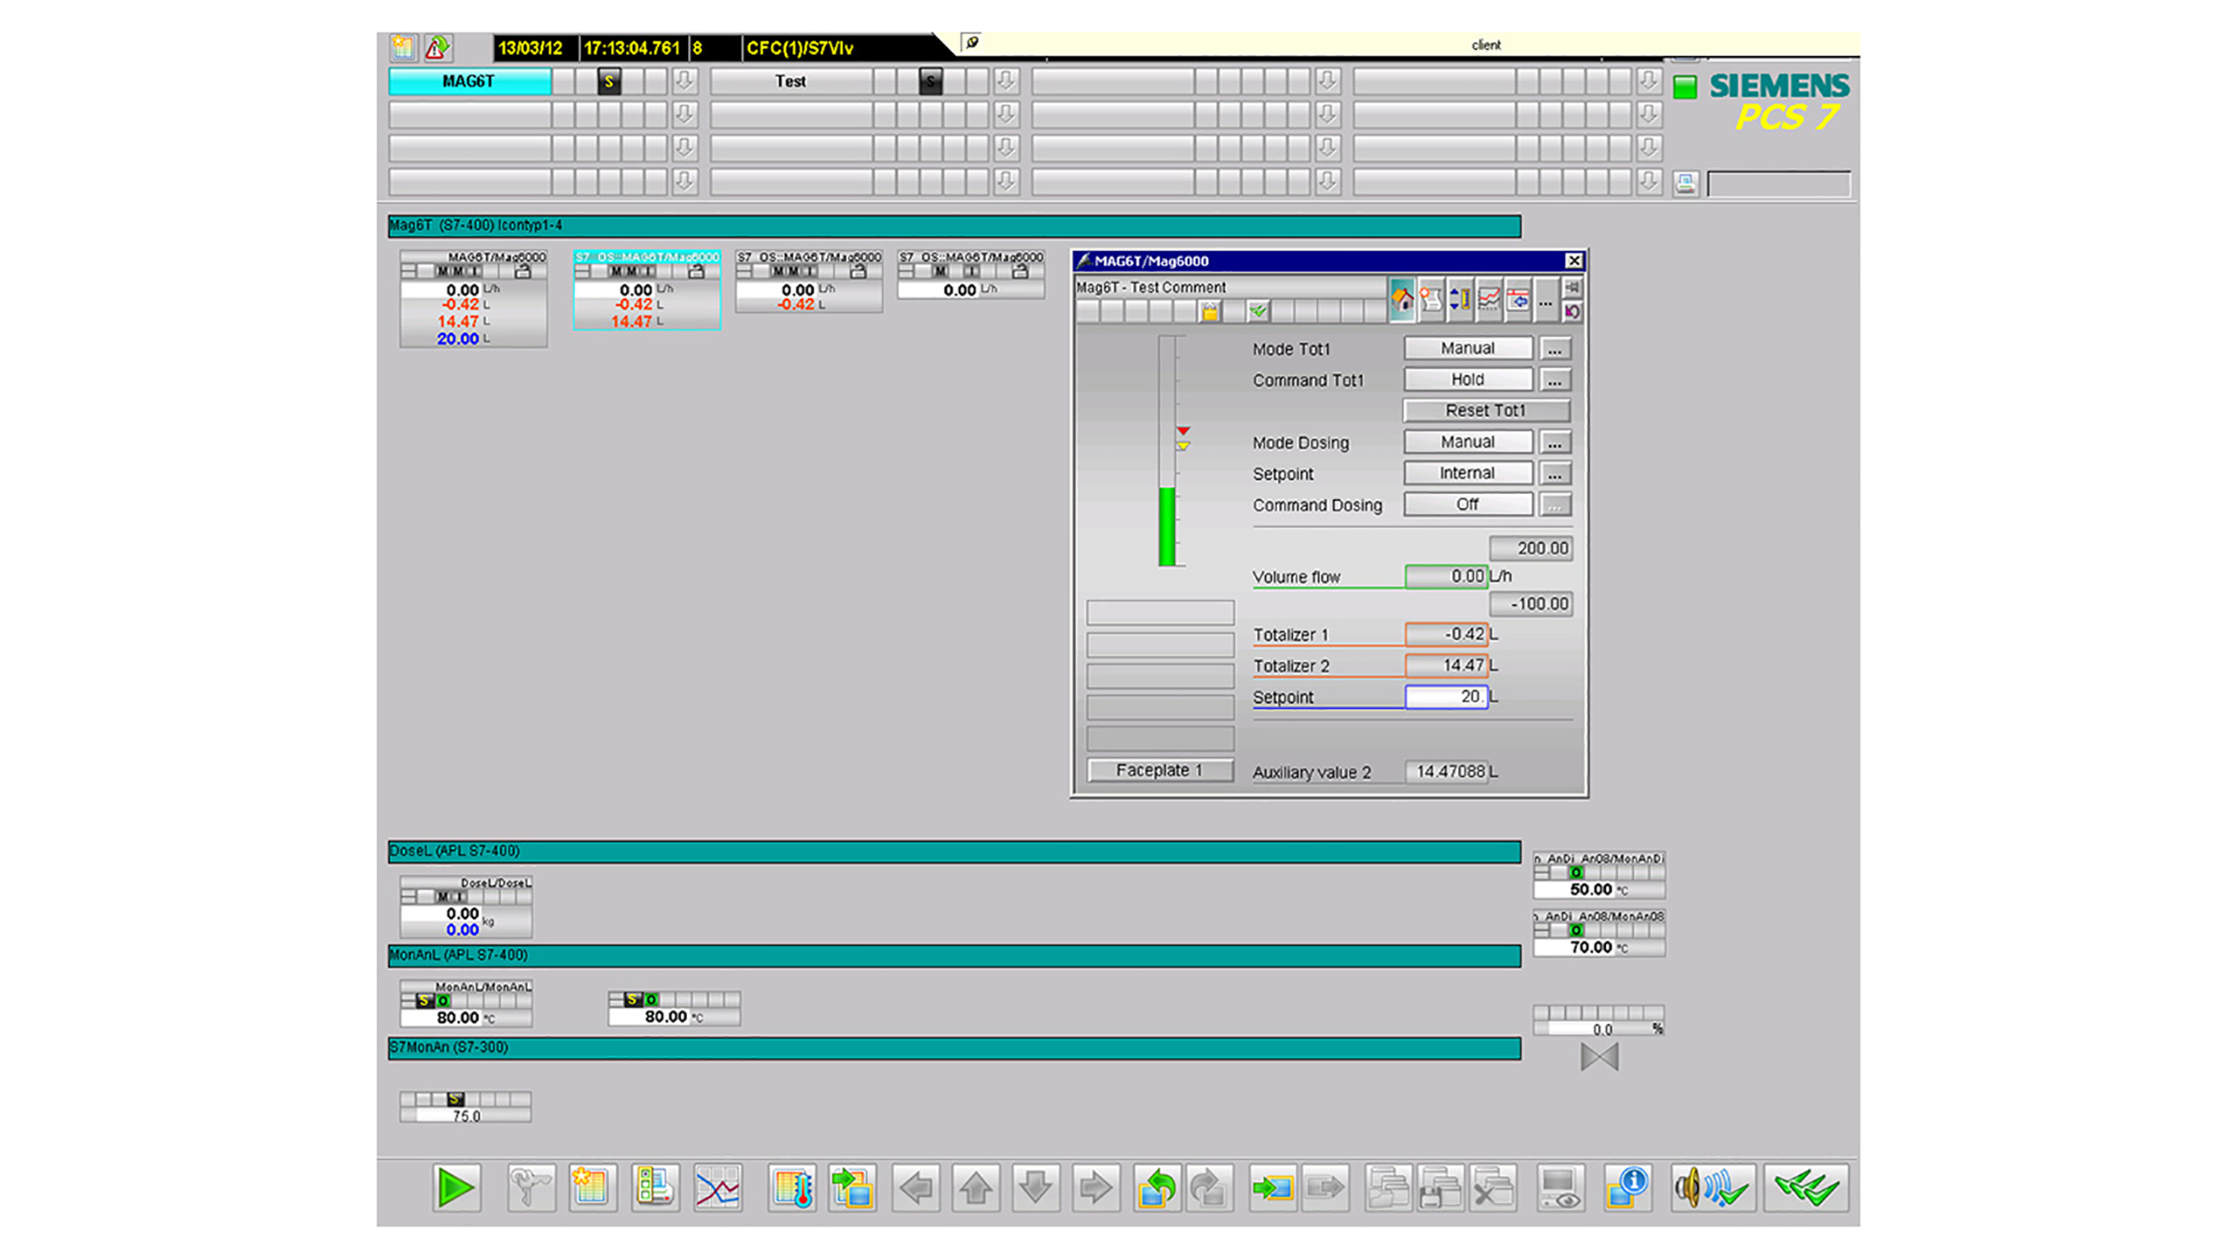The width and height of the screenshot is (2238, 1259).
Task: Open the trend curves chart icon
Action: pyautogui.click(x=717, y=1188)
